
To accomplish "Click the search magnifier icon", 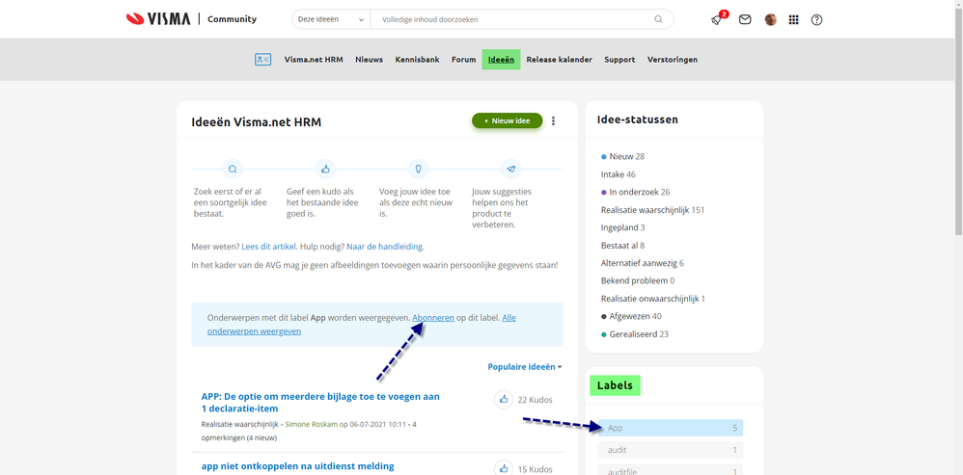I will [658, 19].
